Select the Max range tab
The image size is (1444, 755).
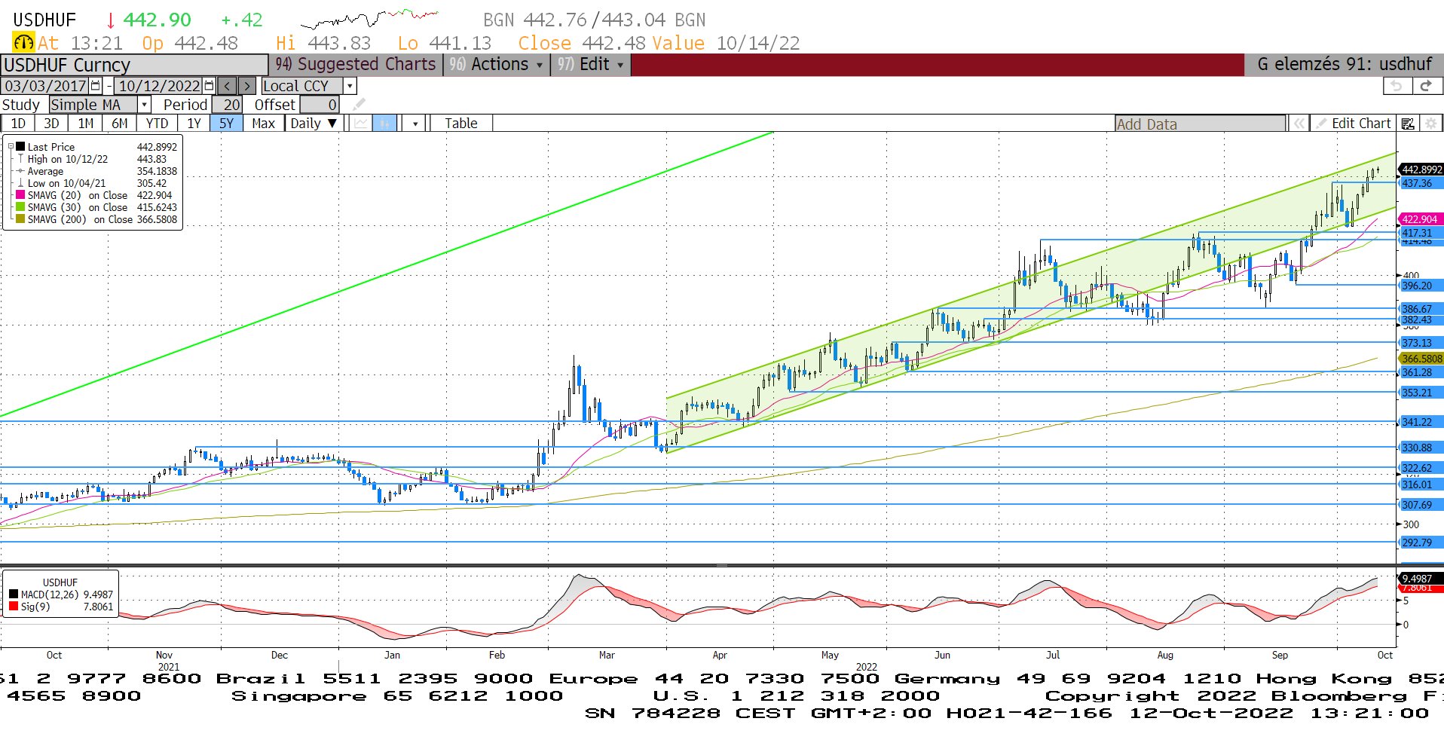[x=264, y=124]
